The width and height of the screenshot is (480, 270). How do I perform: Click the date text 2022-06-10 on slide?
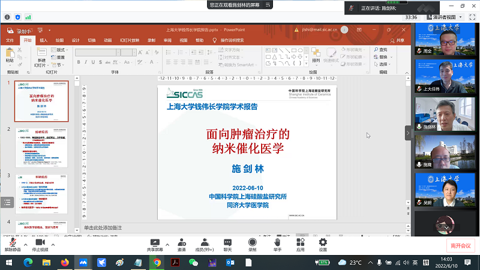248,188
